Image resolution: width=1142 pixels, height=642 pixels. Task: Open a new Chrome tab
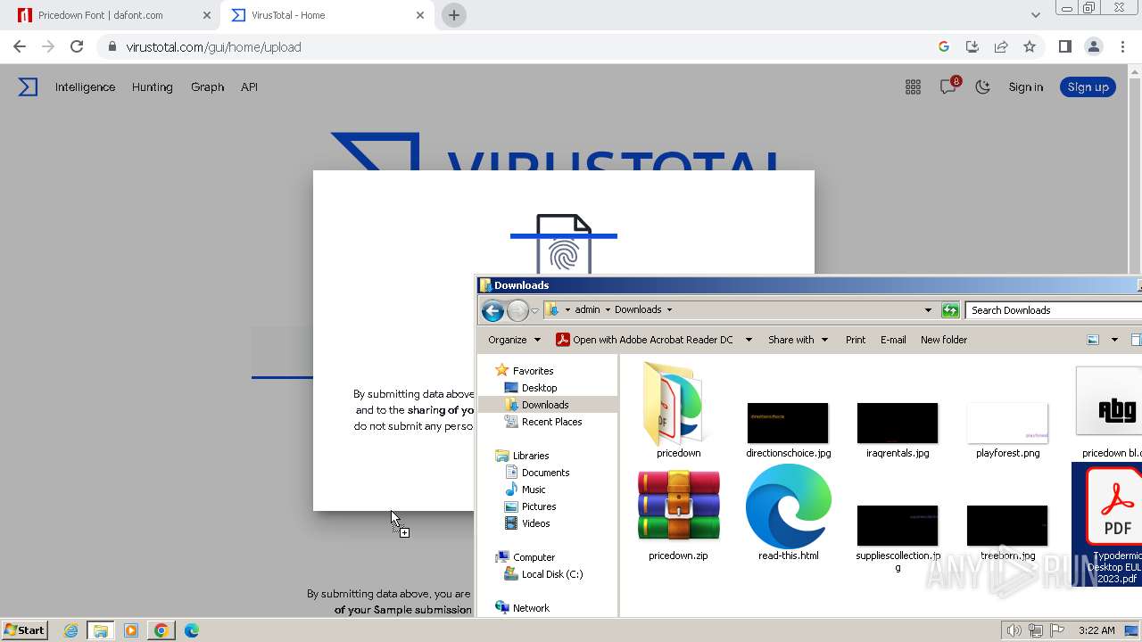tap(453, 15)
